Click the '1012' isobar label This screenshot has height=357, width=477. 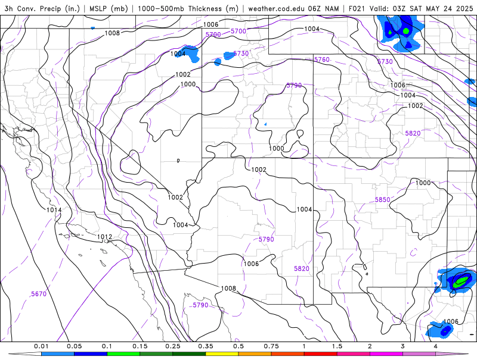pyautogui.click(x=105, y=237)
